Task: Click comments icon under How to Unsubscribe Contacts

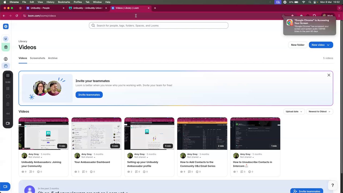Action: 242,172
